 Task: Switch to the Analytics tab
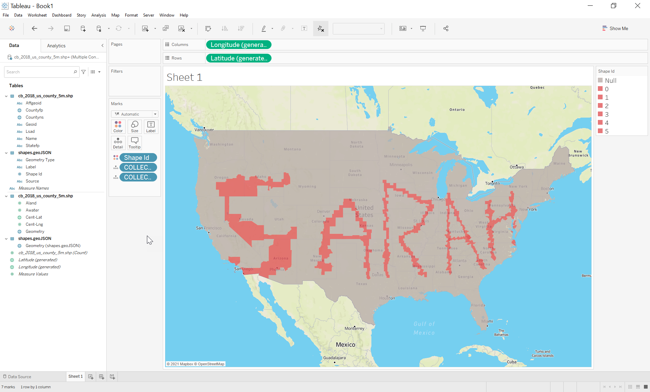(x=56, y=45)
